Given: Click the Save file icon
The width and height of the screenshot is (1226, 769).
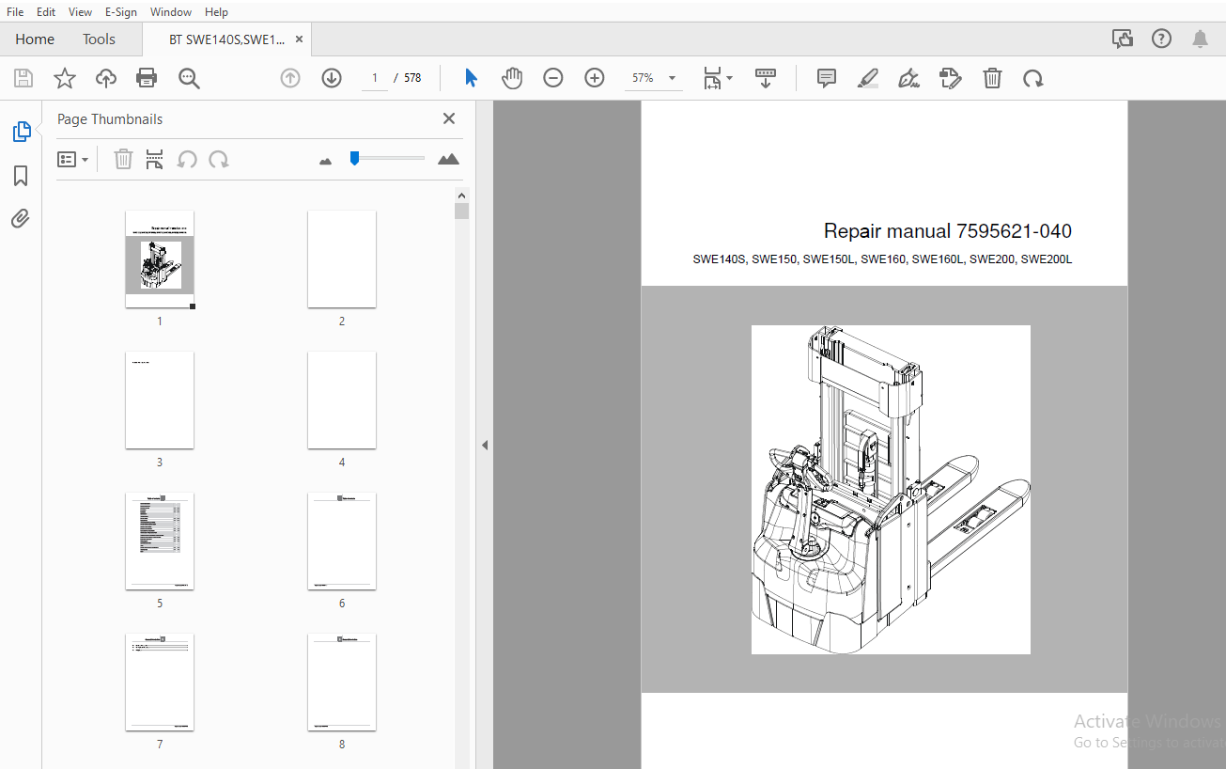Looking at the screenshot, I should point(23,78).
